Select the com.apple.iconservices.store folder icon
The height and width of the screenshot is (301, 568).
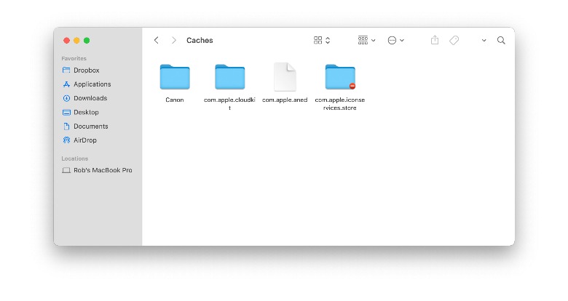[340, 76]
